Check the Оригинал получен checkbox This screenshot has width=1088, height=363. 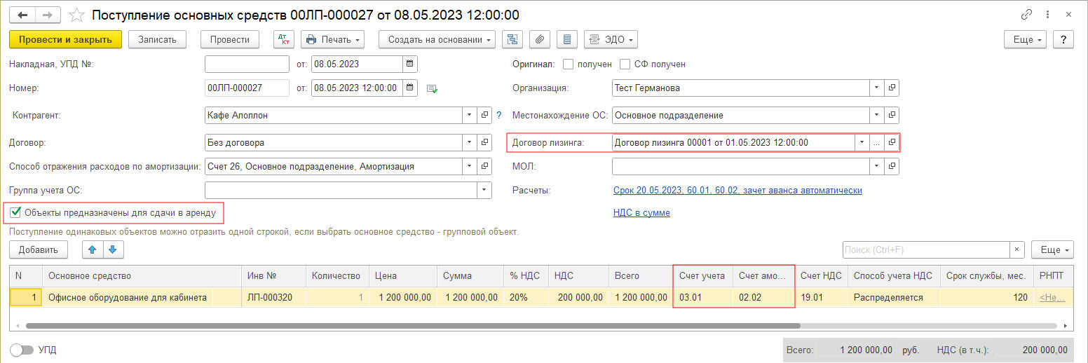point(569,64)
